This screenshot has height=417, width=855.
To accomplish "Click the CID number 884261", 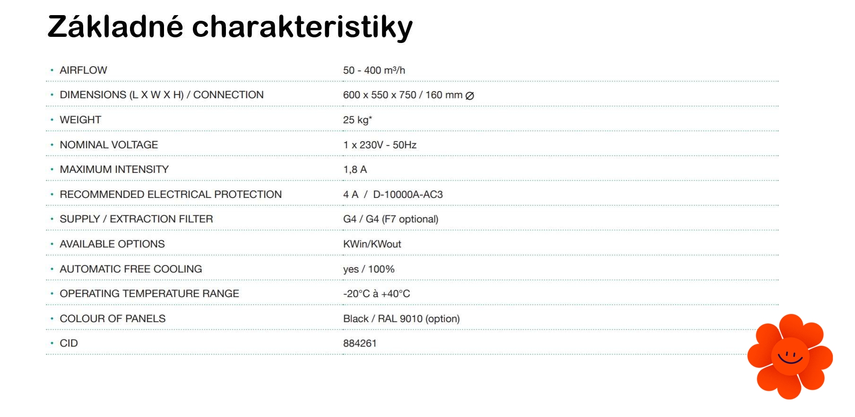I will [360, 343].
